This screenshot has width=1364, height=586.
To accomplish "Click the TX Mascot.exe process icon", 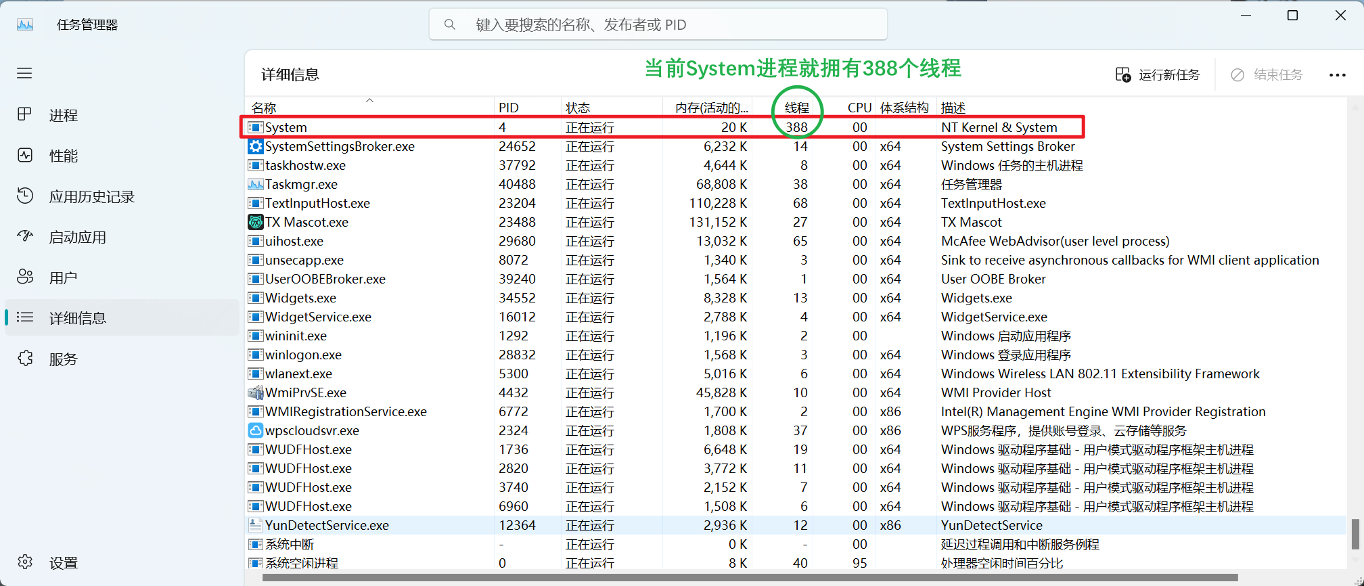I will [256, 222].
